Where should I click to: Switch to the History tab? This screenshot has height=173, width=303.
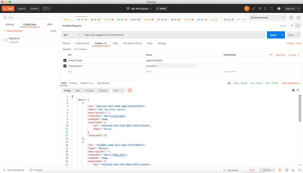coord(10,24)
